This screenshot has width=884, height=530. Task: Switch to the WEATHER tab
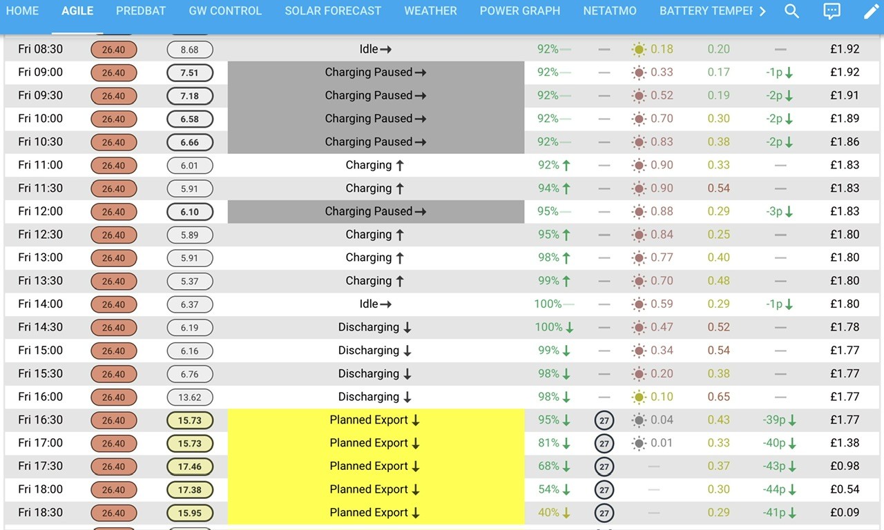tap(430, 11)
